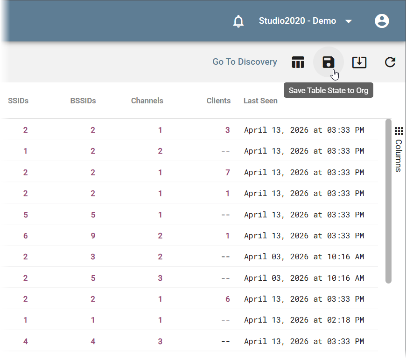The height and width of the screenshot is (358, 406).
Task: Refresh the table data
Action: (x=390, y=62)
